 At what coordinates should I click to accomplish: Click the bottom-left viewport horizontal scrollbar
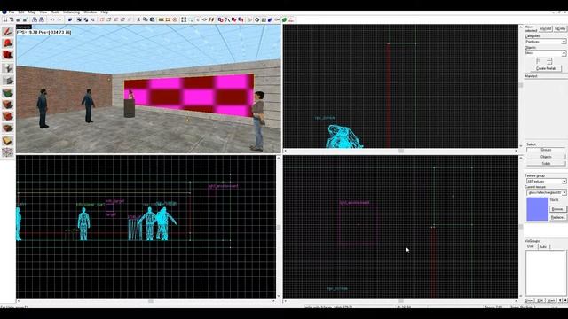[146, 301]
